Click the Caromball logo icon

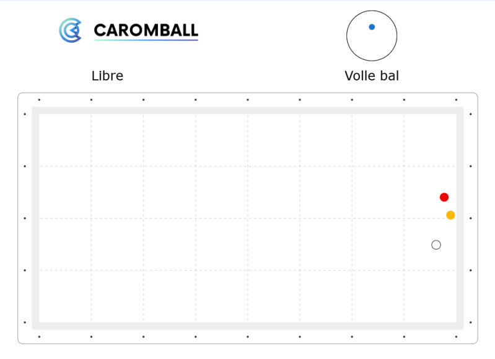70,30
